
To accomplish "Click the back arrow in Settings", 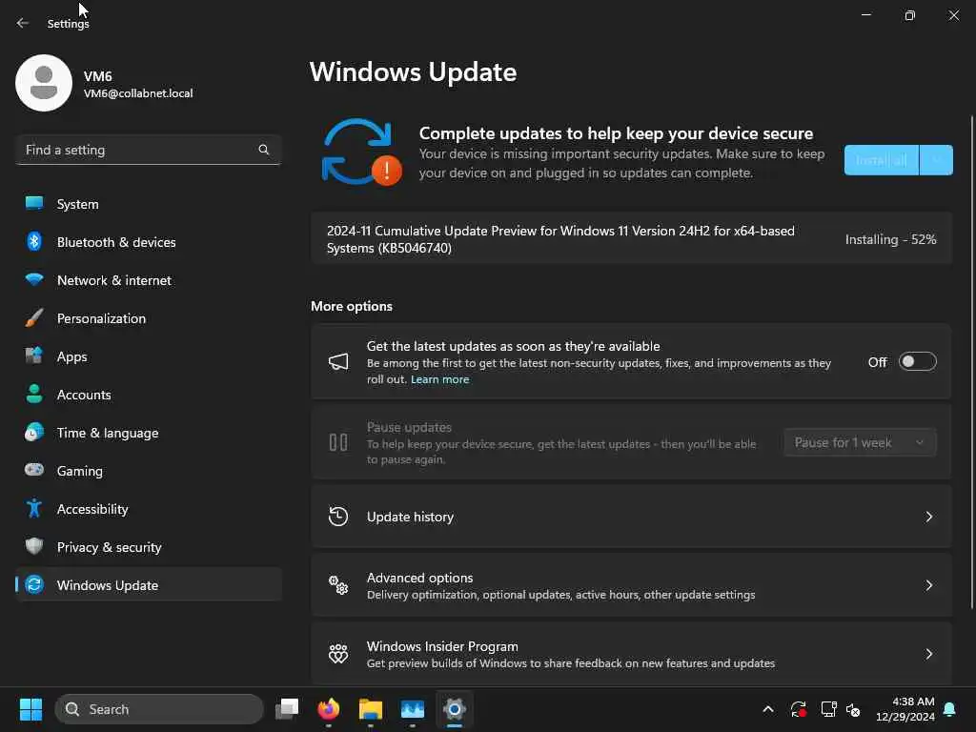I will click(x=23, y=23).
